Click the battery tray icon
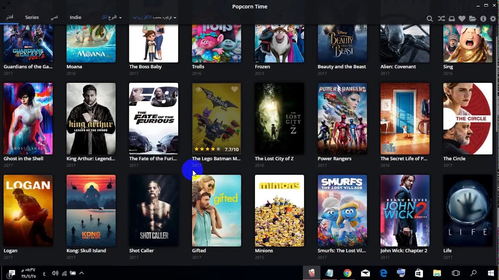 point(73,273)
